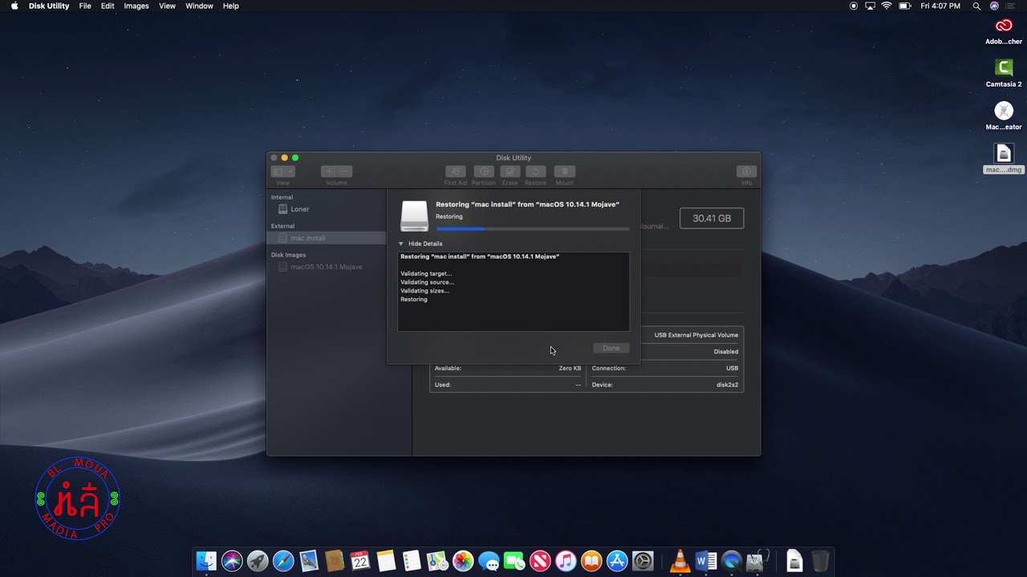The image size is (1027, 577).
Task: Click the Mount toolbar icon
Action: point(564,171)
